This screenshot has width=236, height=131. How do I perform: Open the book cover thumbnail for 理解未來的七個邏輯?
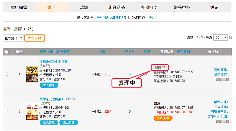click(x=32, y=74)
